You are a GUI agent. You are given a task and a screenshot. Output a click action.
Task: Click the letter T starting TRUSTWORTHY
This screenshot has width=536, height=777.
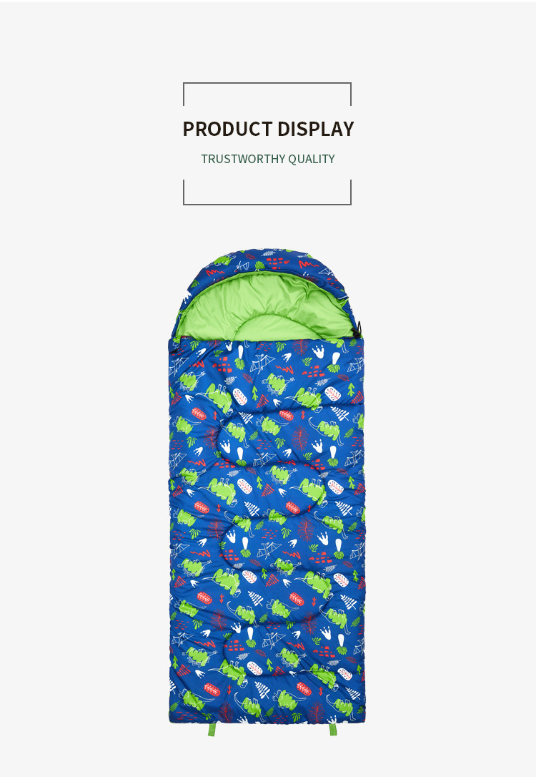click(204, 159)
